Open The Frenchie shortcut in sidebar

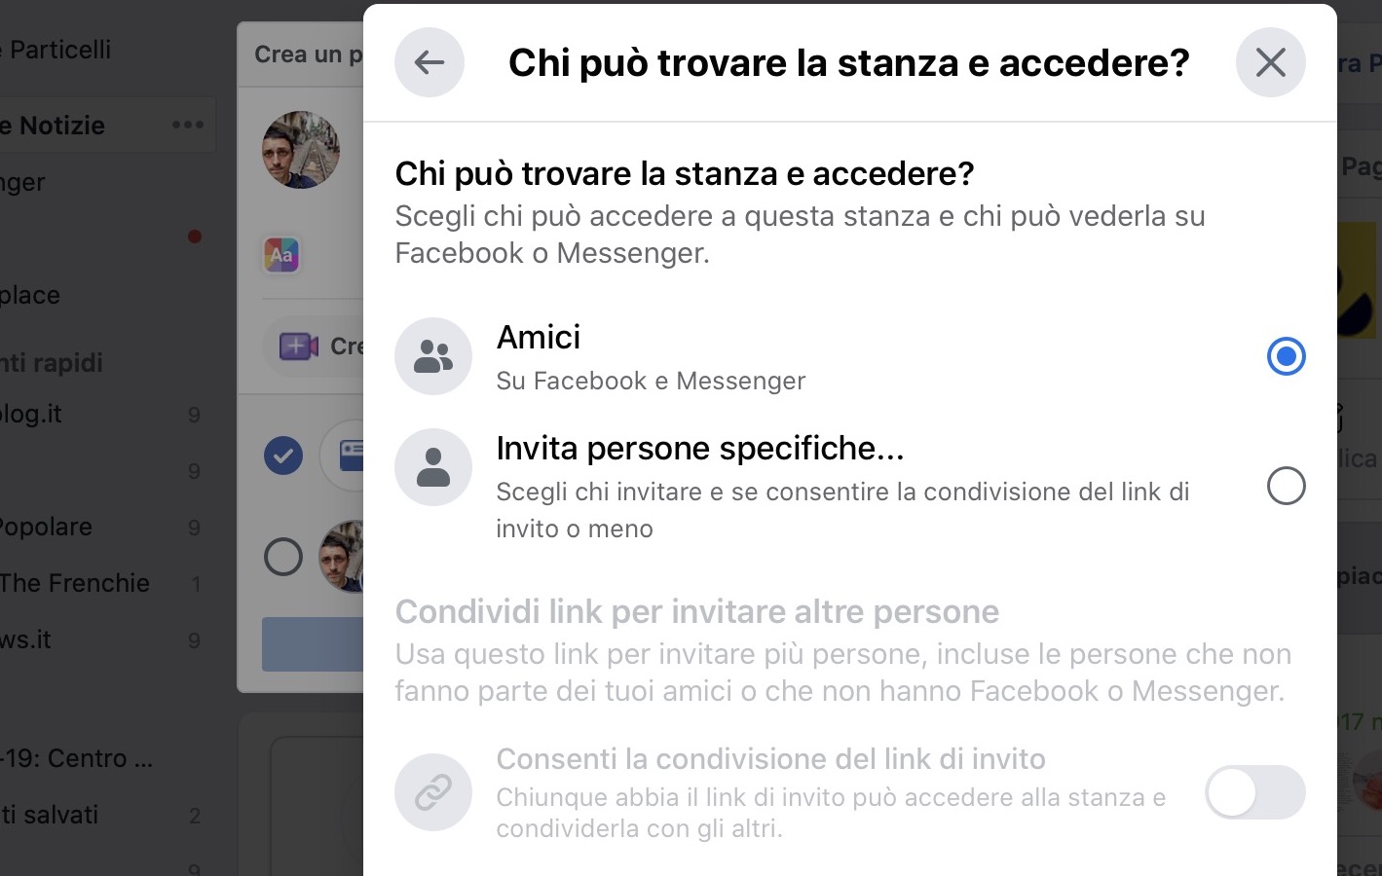(x=75, y=583)
